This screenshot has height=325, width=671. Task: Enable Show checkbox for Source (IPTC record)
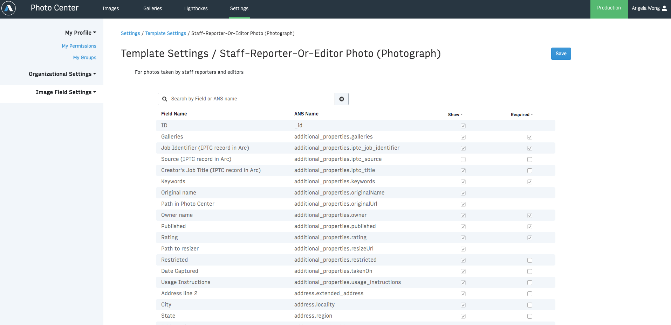(x=463, y=160)
